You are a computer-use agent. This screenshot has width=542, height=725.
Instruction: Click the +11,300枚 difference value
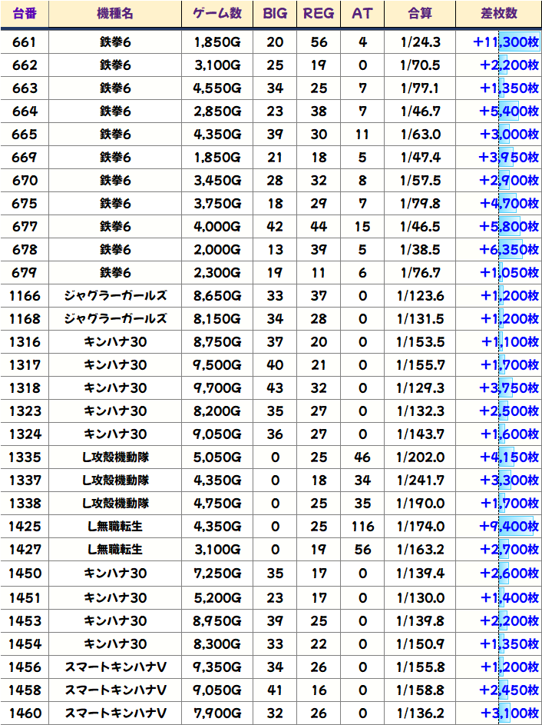pyautogui.click(x=506, y=42)
